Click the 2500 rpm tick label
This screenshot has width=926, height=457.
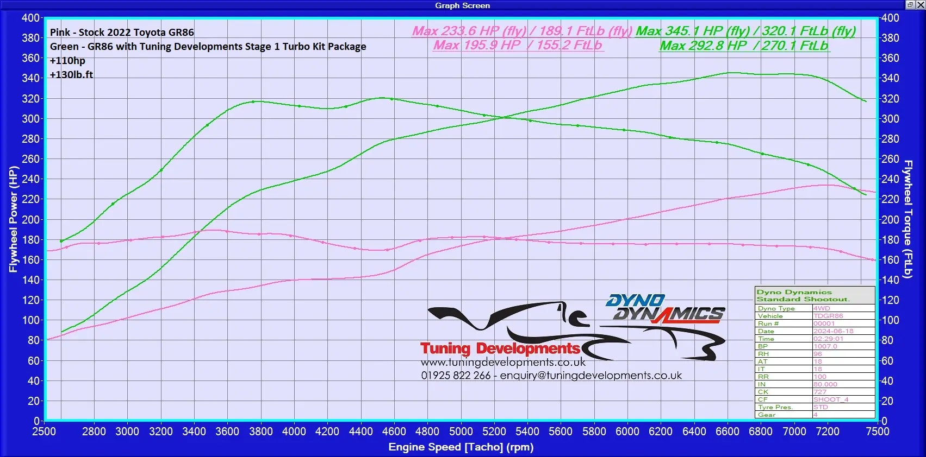tap(45, 431)
